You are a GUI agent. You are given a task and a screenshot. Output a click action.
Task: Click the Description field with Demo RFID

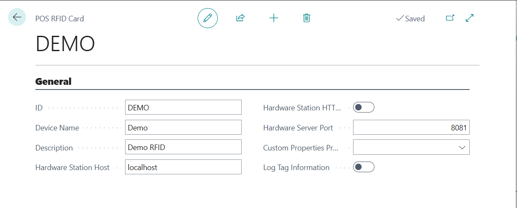pos(183,147)
